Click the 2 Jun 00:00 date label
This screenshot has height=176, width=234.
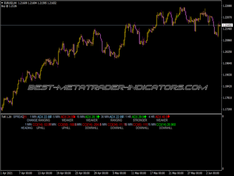pyautogui.click(x=213, y=173)
